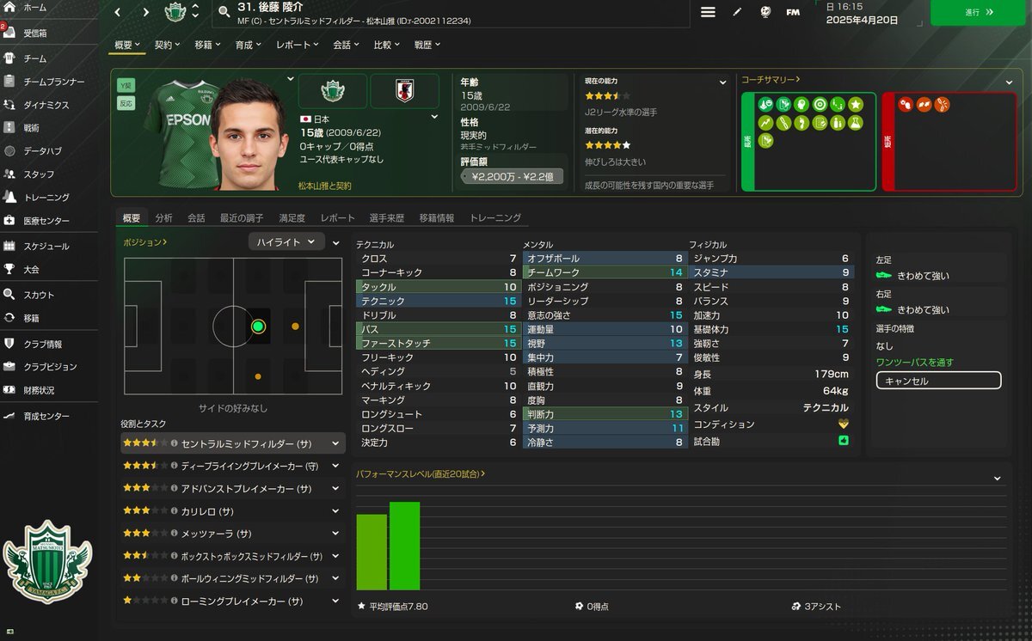Open Transfers (移籍) in sidebar
1032x641 pixels.
coord(31,319)
